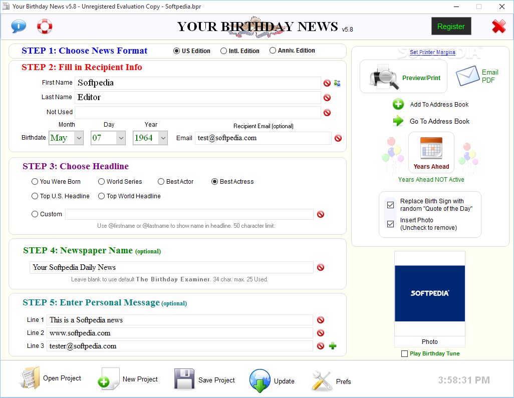Click the Email PDF envelope icon

tap(467, 76)
